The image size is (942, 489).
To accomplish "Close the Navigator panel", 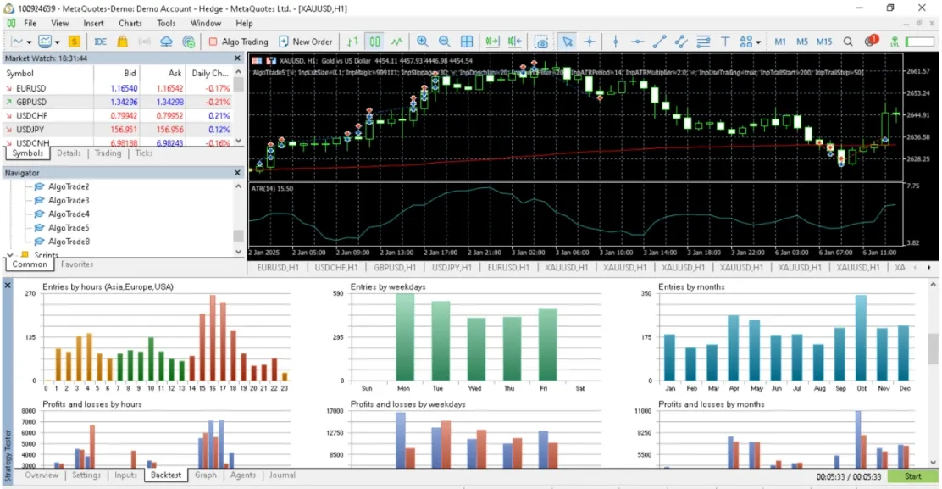I will (237, 172).
